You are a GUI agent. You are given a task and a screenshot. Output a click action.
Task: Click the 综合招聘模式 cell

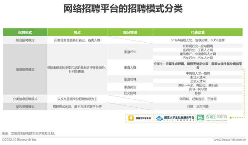(25, 40)
